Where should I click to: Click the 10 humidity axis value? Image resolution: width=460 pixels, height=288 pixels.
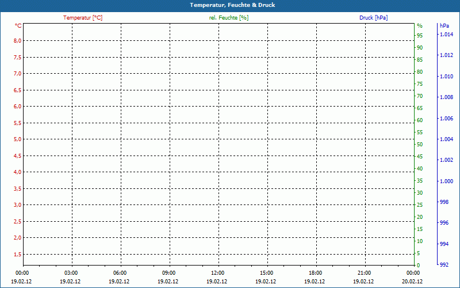pos(420,241)
